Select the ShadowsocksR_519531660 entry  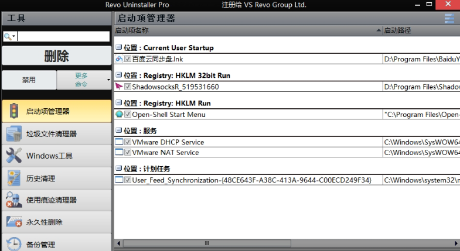[175, 87]
